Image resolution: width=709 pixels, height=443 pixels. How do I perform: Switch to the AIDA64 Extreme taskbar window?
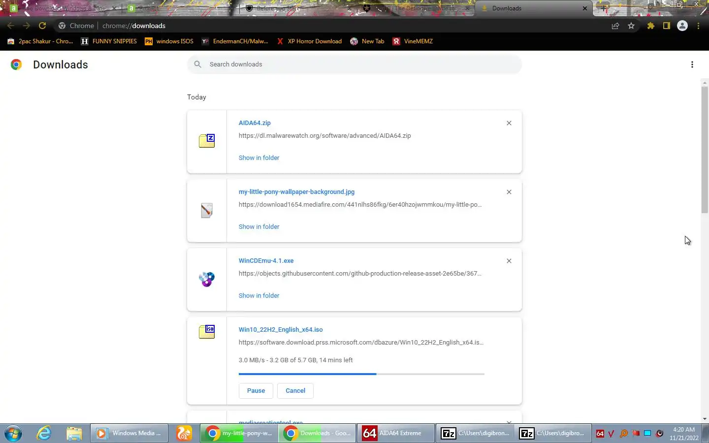tap(395, 434)
